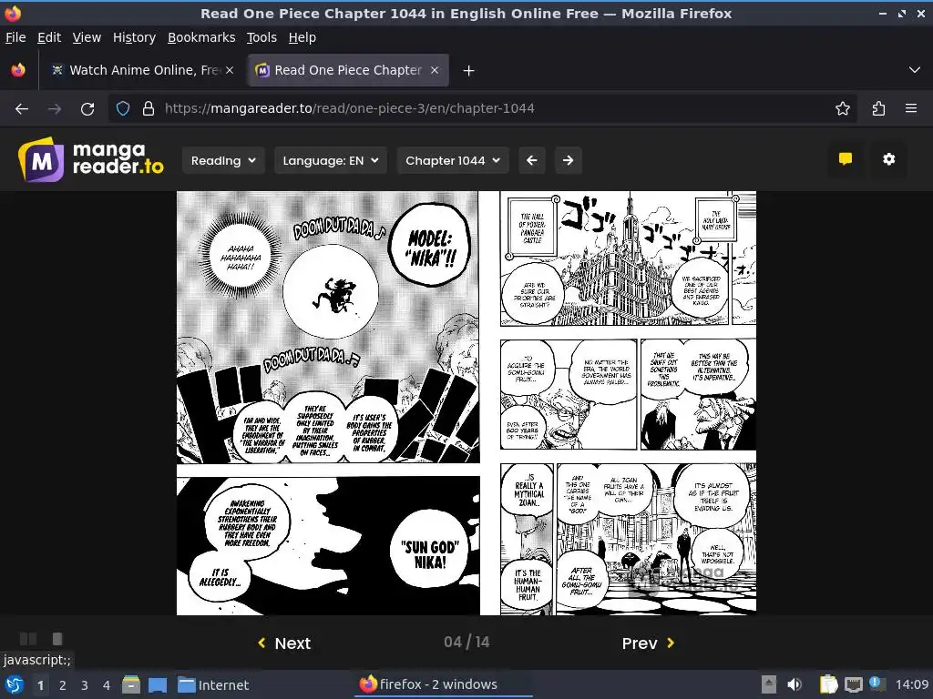Click the browser Forward arrow
933x699 pixels.
55,109
